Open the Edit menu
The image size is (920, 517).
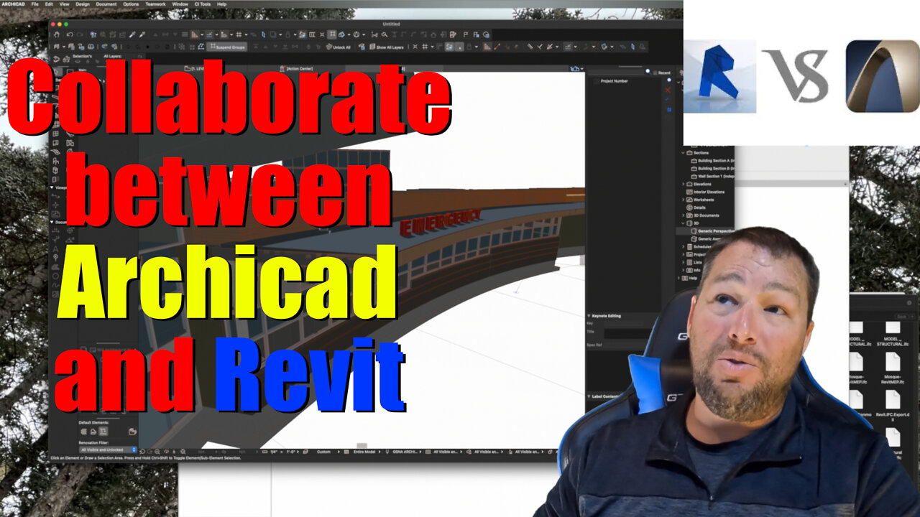[49, 4]
